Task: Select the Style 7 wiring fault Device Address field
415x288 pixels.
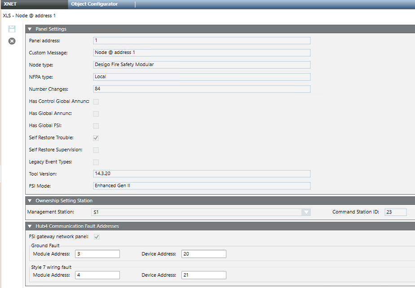Action: pyautogui.click(x=203, y=275)
